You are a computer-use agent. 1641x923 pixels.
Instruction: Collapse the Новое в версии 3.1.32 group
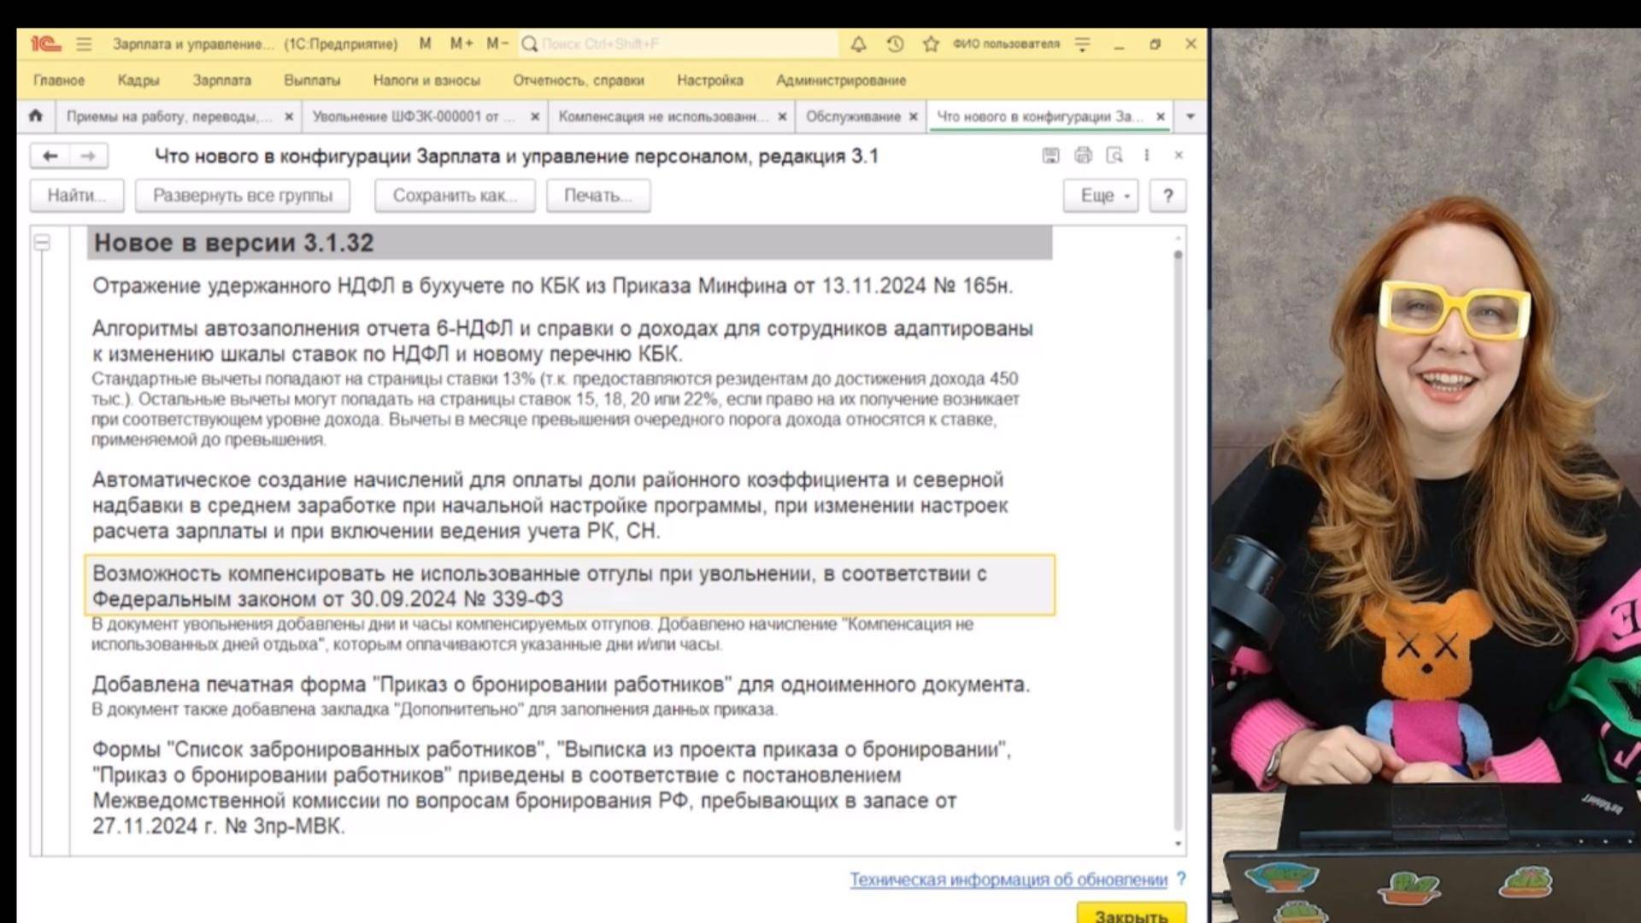point(43,242)
